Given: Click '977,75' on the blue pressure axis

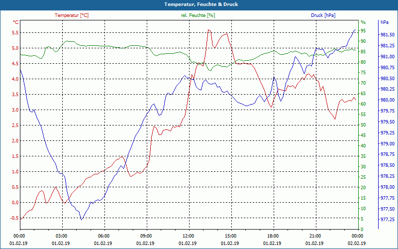Looking at the screenshot, I should [x=388, y=198].
